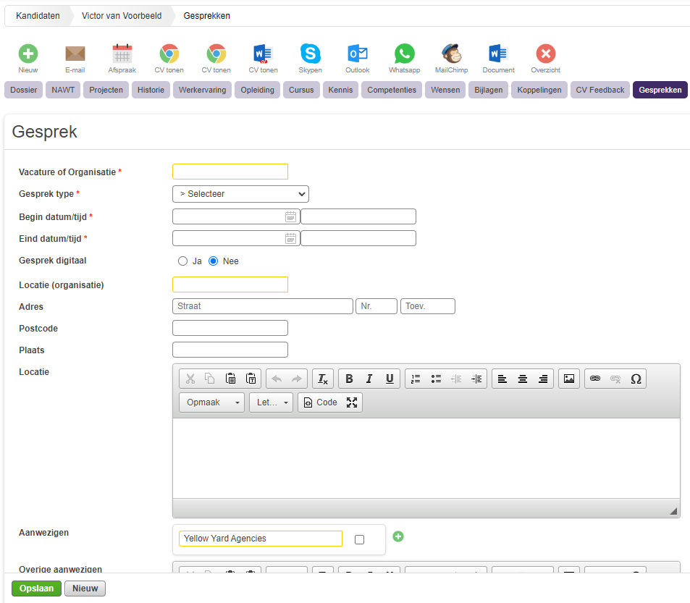Insert image in Locatie editor
Image resolution: width=690 pixels, height=603 pixels.
pyautogui.click(x=569, y=379)
